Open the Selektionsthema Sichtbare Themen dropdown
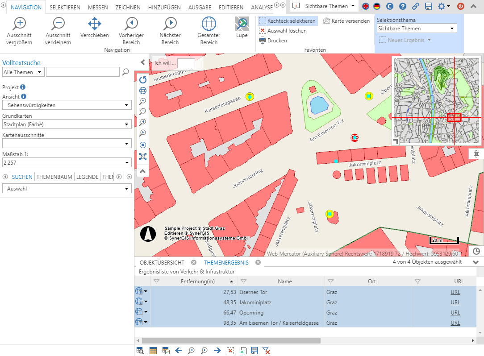 click(417, 29)
